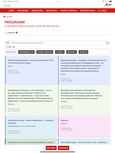Select the French flag icon

pyautogui.click(x=110, y=5)
